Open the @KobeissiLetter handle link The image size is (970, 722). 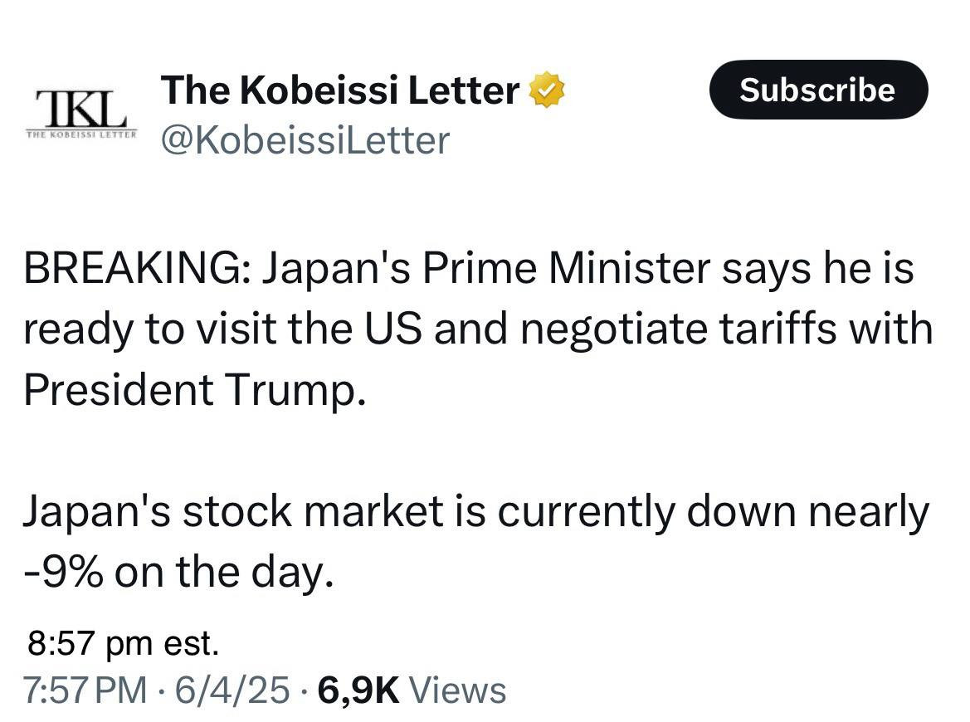point(305,140)
